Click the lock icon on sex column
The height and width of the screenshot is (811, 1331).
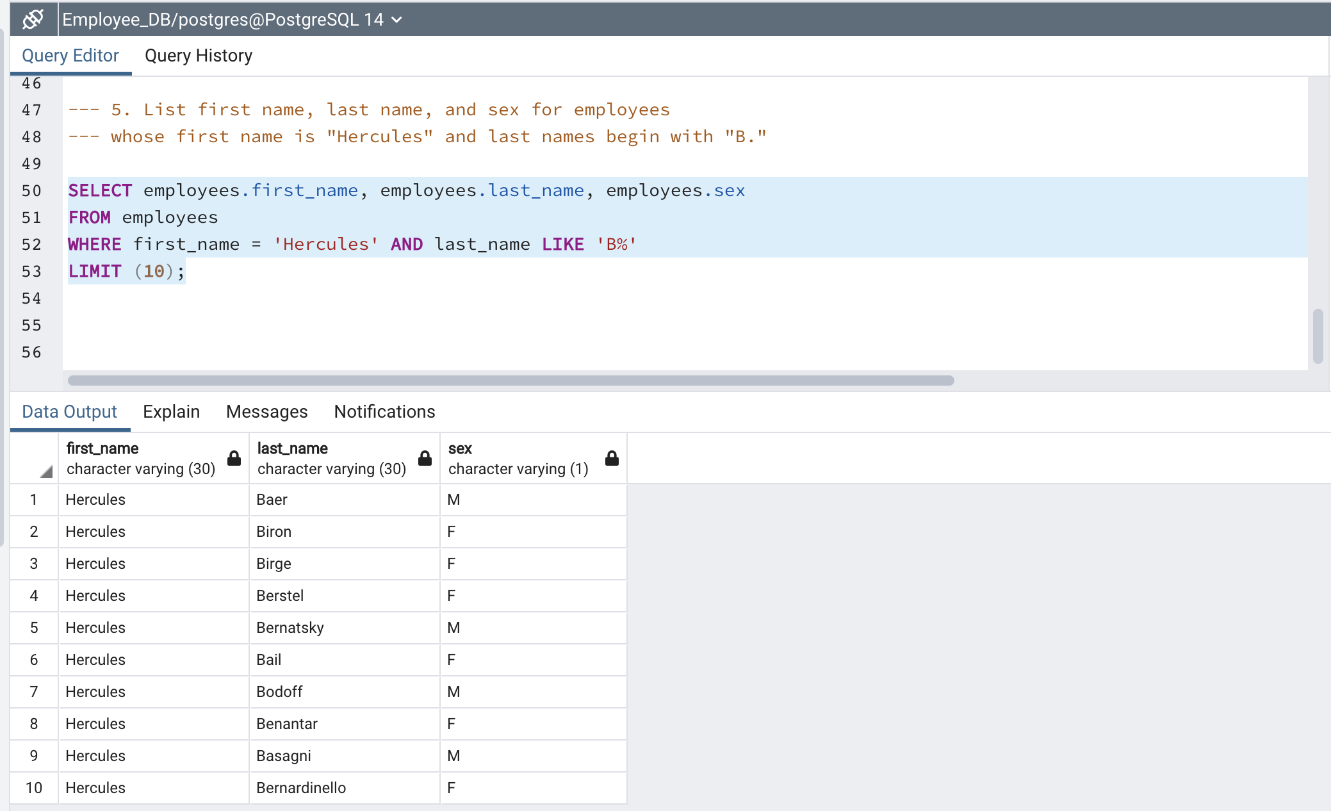[612, 458]
